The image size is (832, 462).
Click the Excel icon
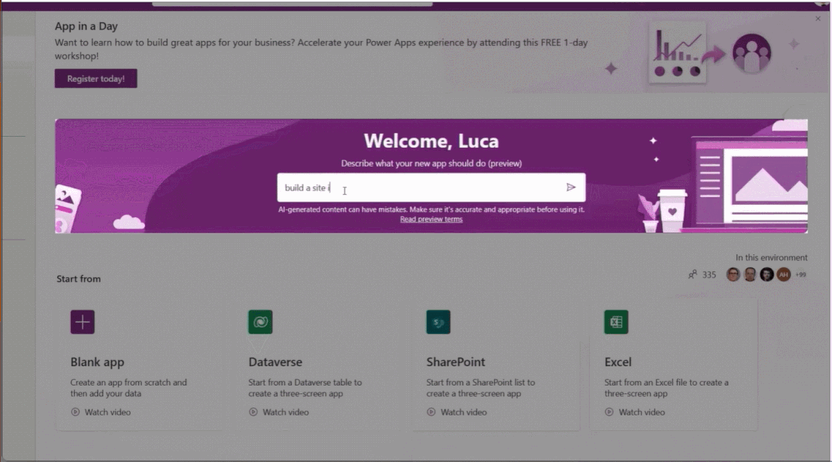pos(616,322)
